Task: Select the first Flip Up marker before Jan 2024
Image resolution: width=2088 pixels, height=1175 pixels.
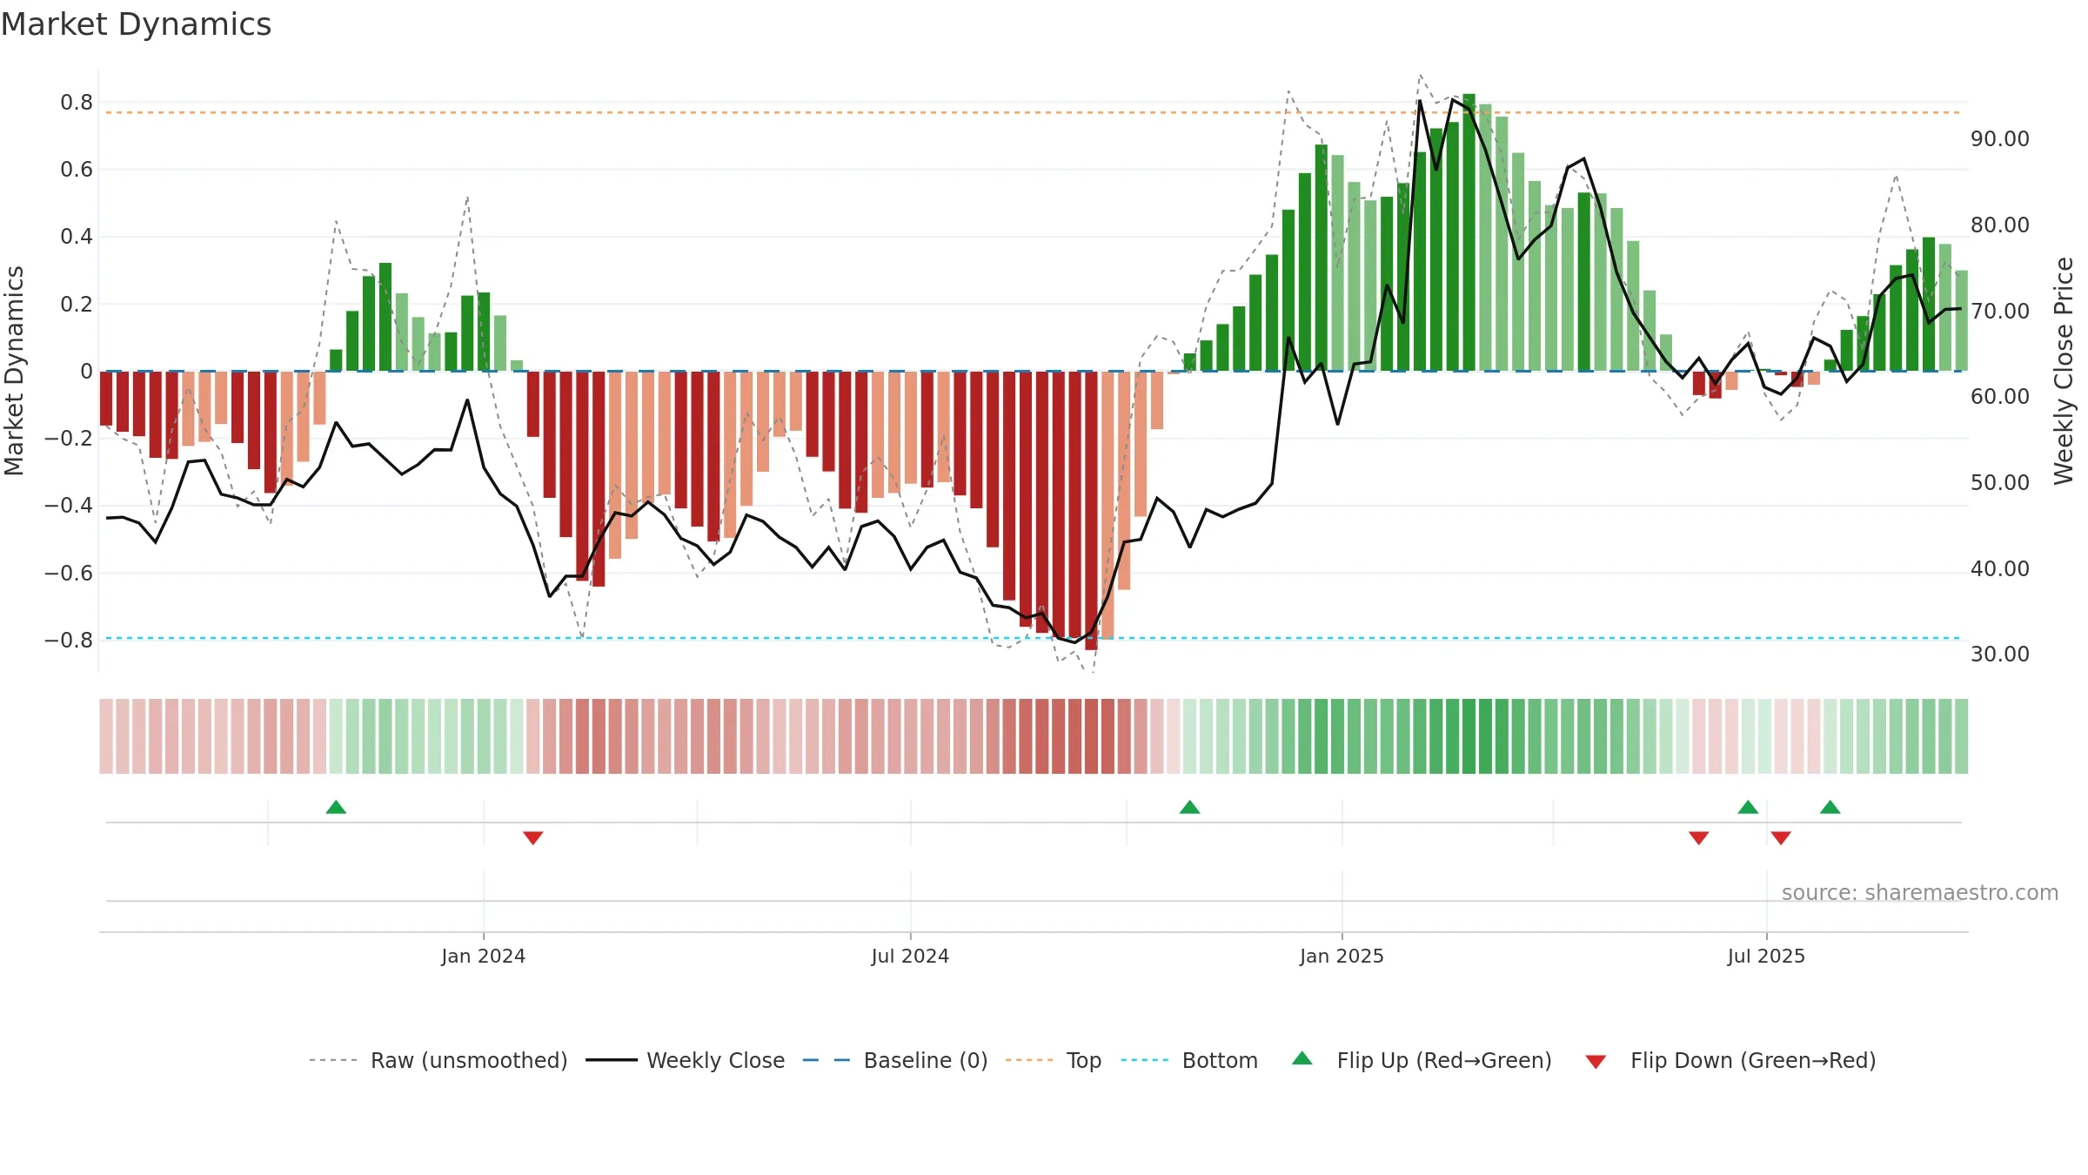Action: pyautogui.click(x=336, y=807)
